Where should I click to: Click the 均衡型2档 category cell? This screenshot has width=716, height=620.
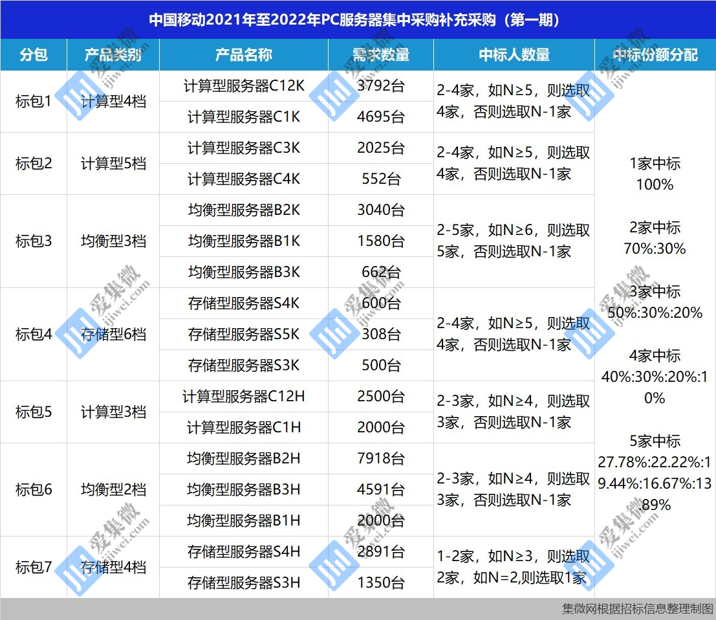(x=113, y=489)
